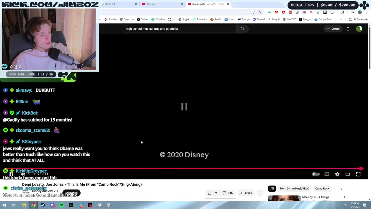Open a new browser tab with plus

(235, 4)
